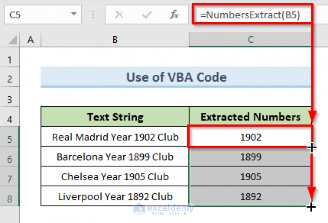The image size is (328, 223).
Task: Select the 'Text String' header cell
Action: (x=115, y=117)
